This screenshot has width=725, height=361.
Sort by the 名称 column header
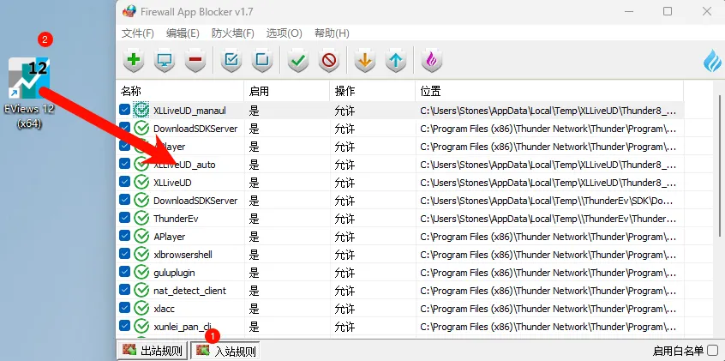coord(180,91)
